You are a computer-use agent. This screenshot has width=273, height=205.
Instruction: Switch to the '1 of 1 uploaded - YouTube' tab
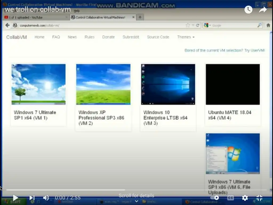[36, 17]
